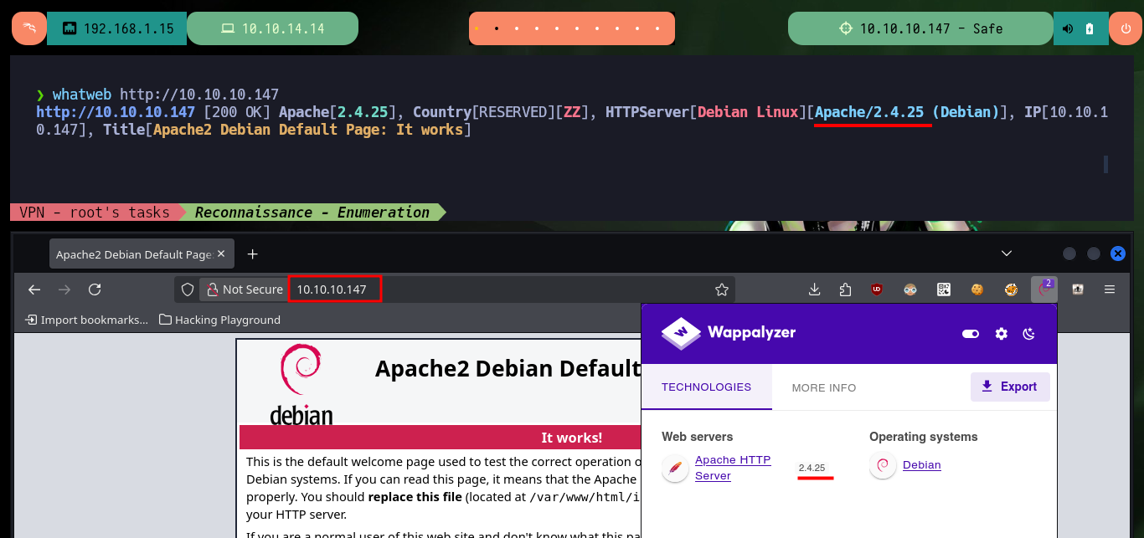1144x538 pixels.
Task: Go back to the previous page
Action: pos(34,289)
